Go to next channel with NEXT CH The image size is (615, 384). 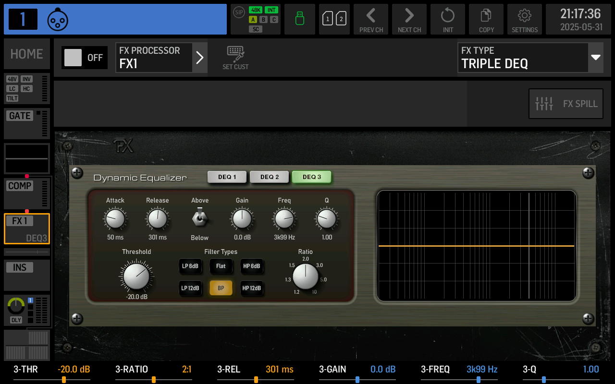pos(409,19)
